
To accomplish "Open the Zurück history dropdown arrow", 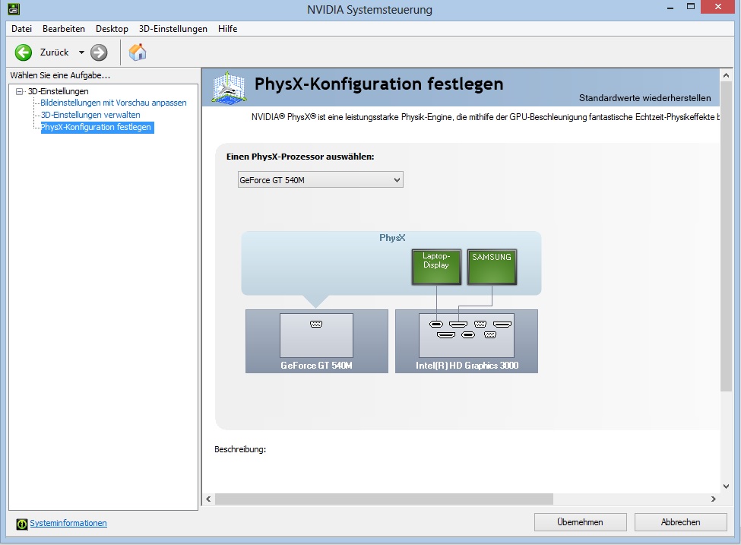I will 81,52.
